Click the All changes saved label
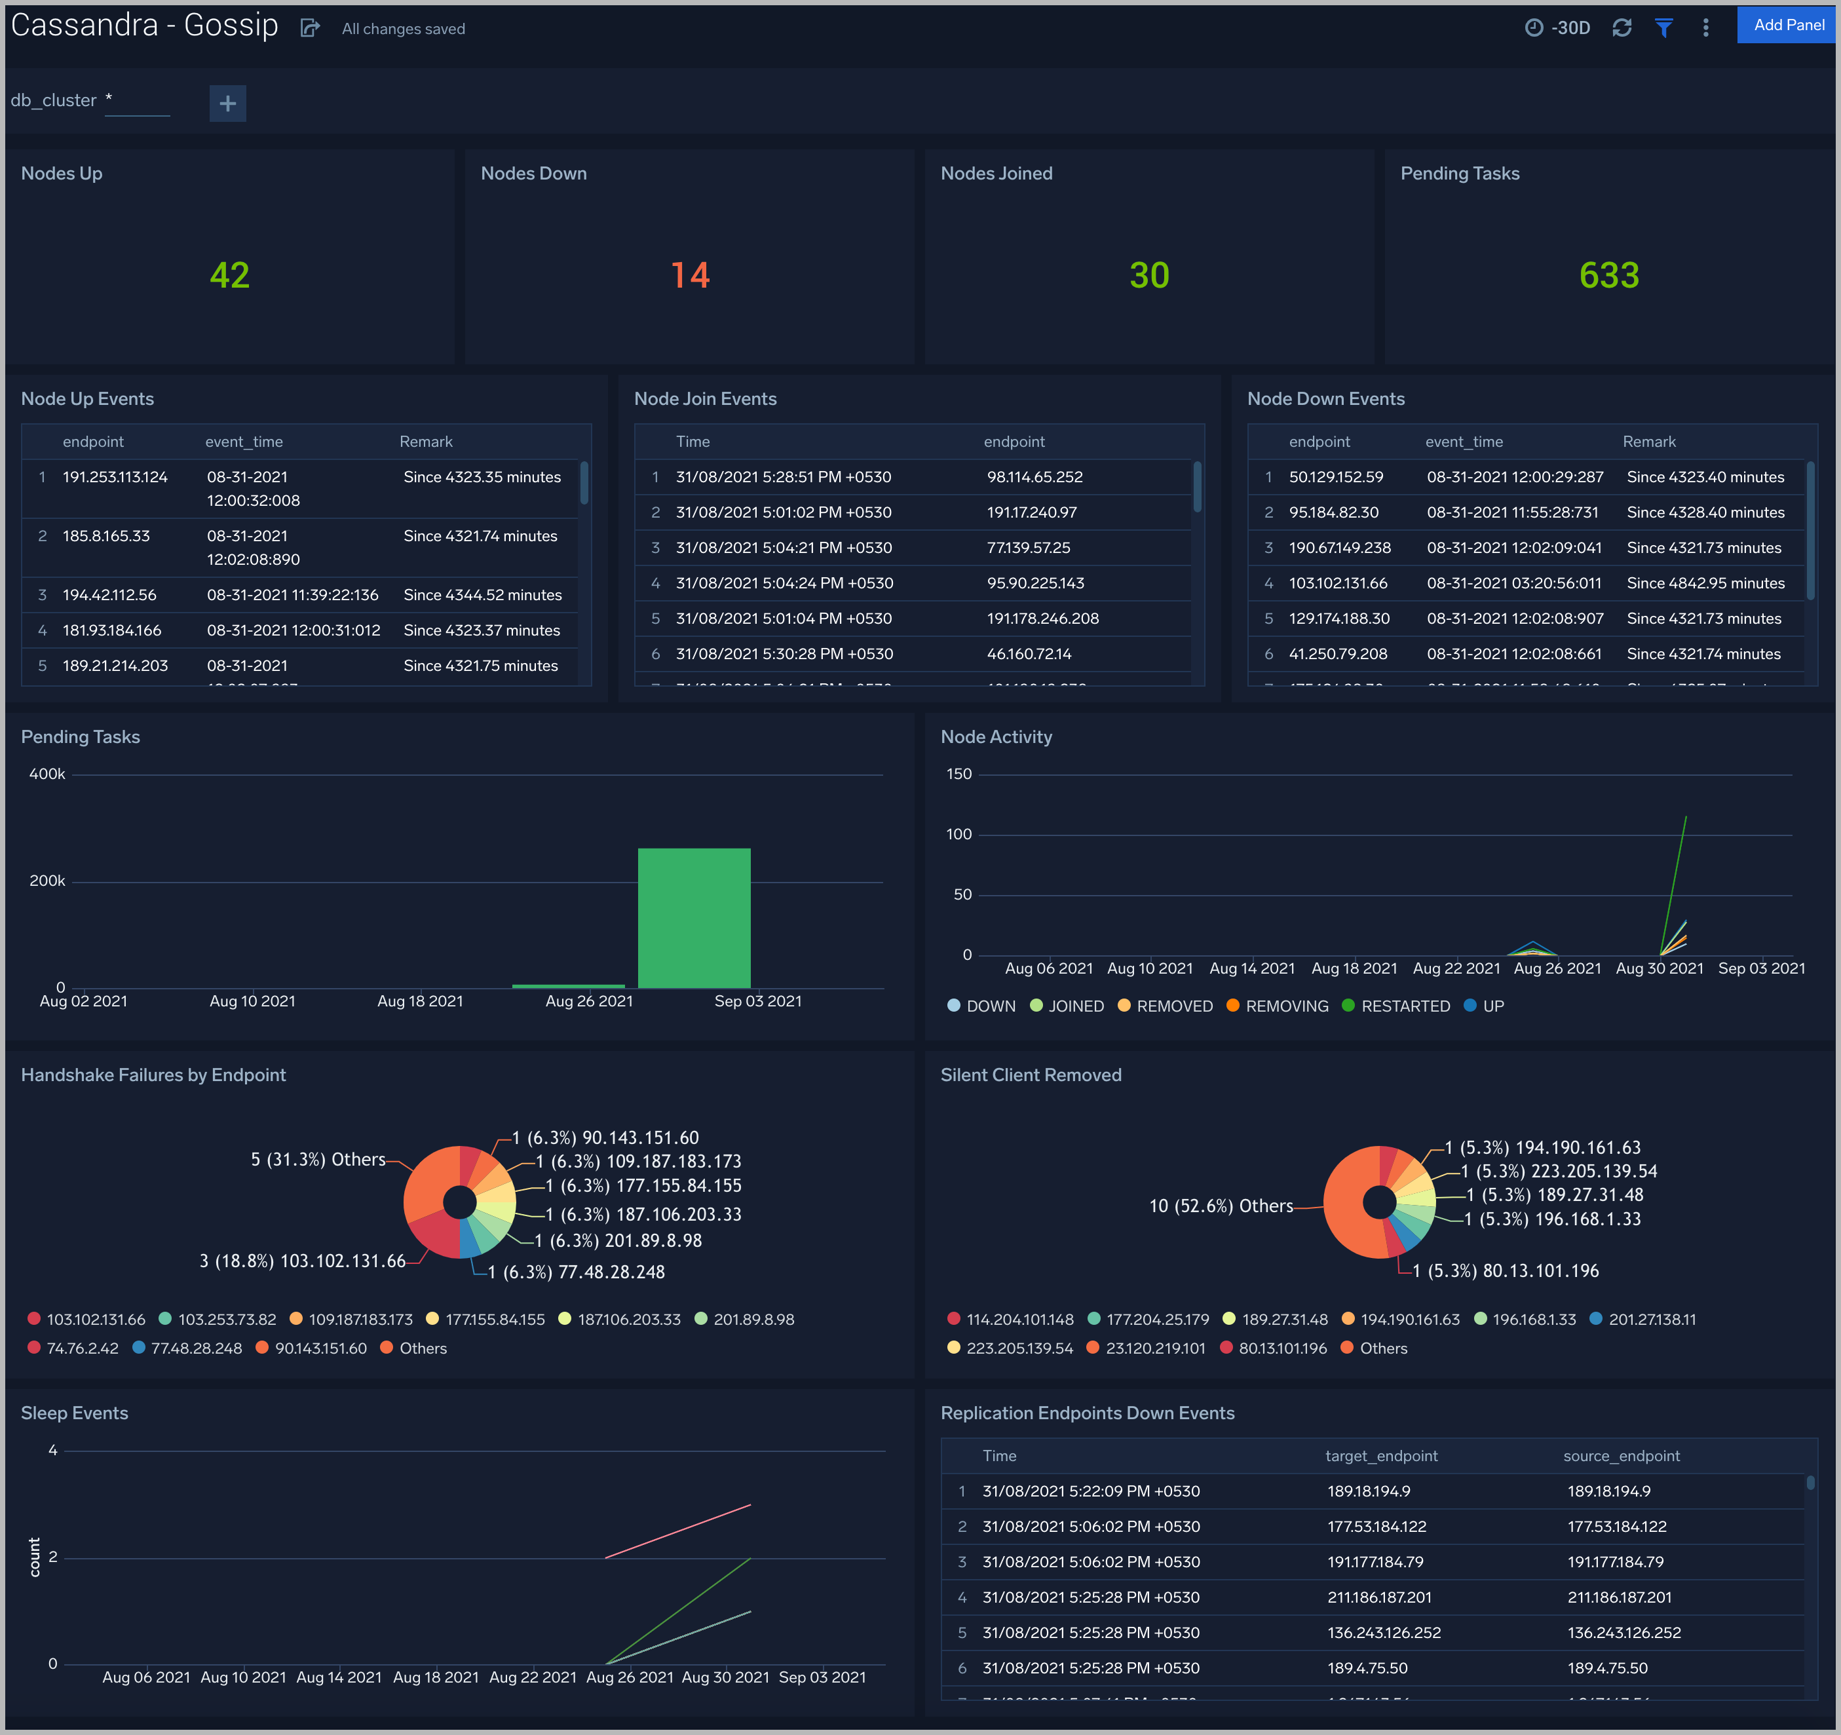 coord(403,29)
